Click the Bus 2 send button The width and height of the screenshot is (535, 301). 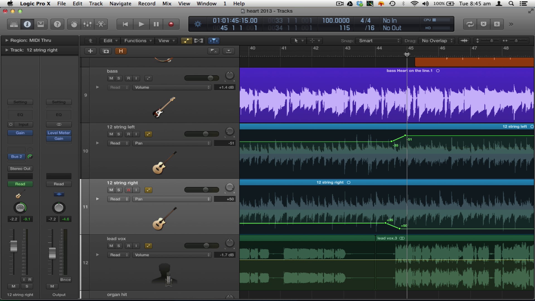click(x=16, y=157)
